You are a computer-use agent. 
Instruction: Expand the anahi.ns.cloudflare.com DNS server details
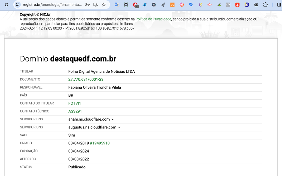113,120
